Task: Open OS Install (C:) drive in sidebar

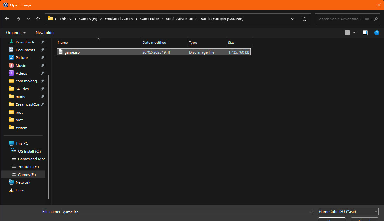Action: tap(29, 151)
